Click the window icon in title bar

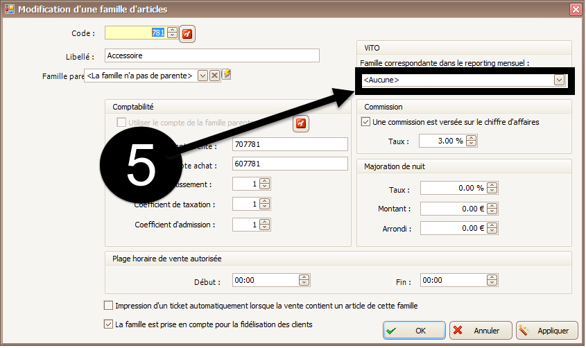point(9,9)
